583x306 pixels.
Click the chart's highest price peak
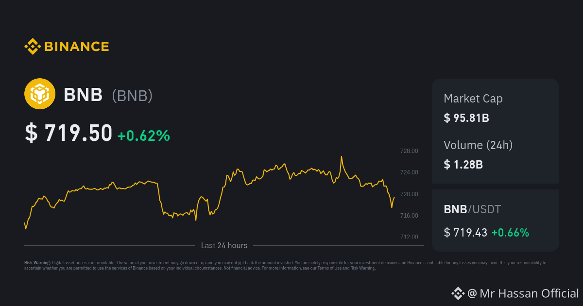342,157
